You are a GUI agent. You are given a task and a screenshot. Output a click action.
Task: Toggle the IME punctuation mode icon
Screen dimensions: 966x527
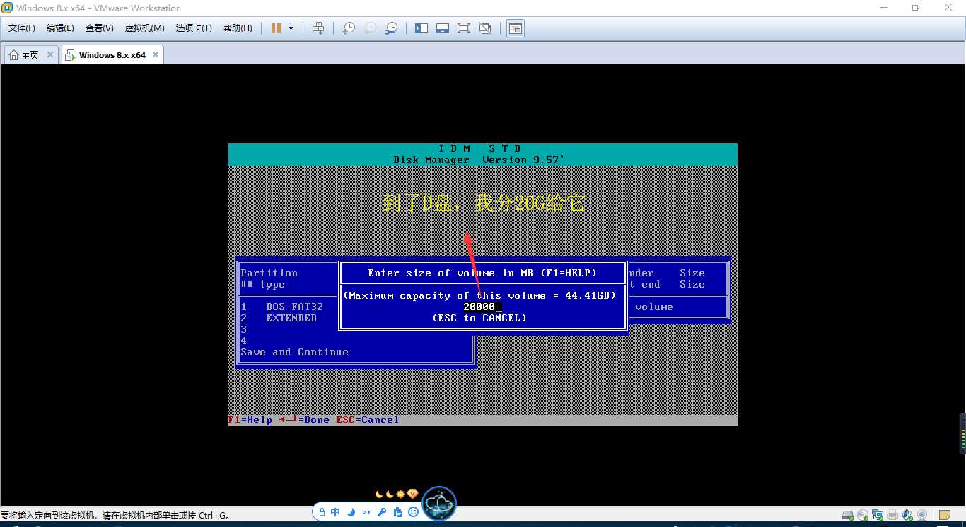366,512
